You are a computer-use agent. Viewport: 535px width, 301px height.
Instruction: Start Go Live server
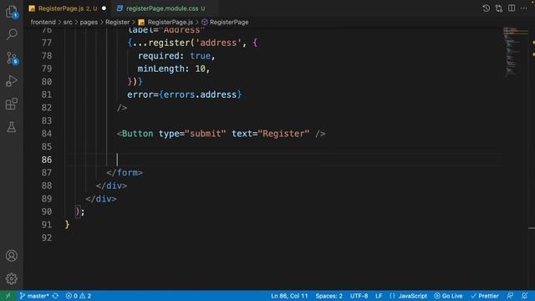448,296
